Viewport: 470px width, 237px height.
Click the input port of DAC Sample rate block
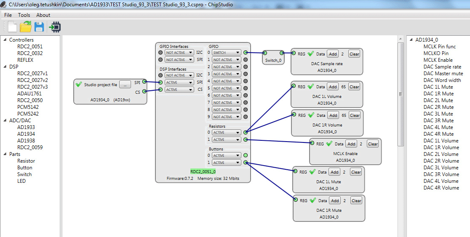[x=294, y=53]
